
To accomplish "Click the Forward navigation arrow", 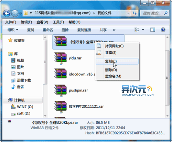I will point(15,13).
